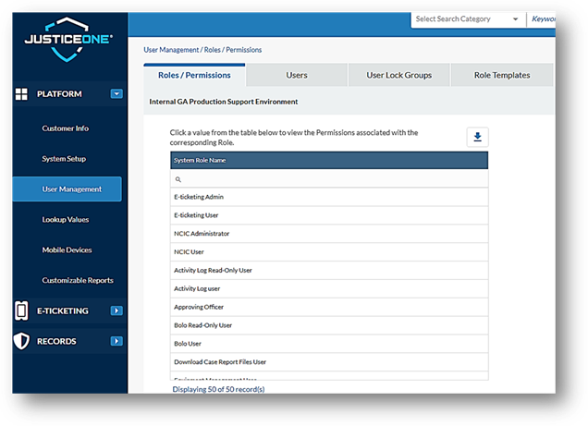
Task: Click the E-Ticketing mobile device icon
Action: pos(21,310)
